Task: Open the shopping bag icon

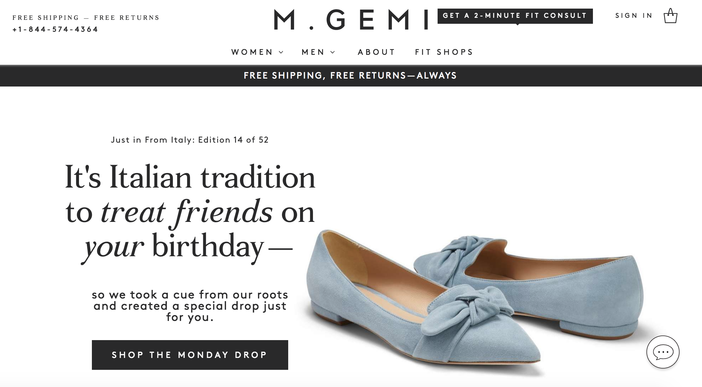Action: tap(671, 15)
